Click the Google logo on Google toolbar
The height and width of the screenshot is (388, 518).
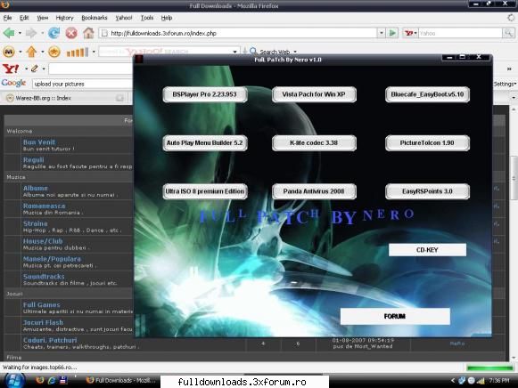click(13, 83)
